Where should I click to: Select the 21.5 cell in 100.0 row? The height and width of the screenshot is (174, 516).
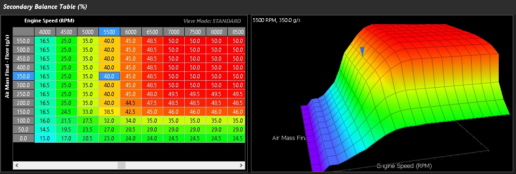(x=66, y=120)
